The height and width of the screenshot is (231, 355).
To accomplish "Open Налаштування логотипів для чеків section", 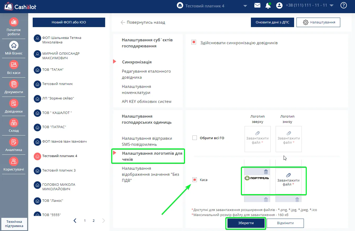I will point(152,156).
